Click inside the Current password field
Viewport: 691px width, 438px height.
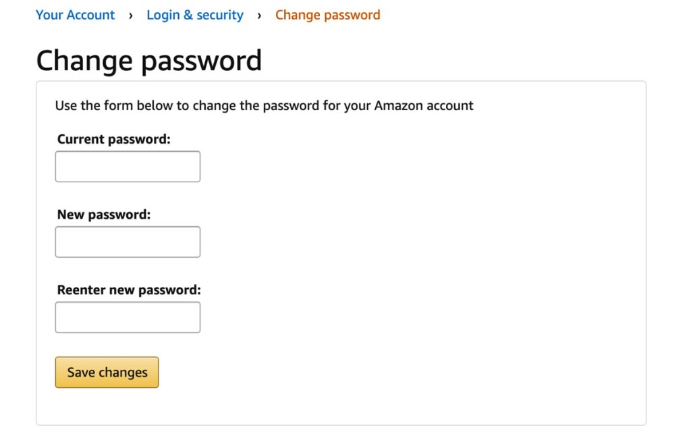click(x=127, y=166)
